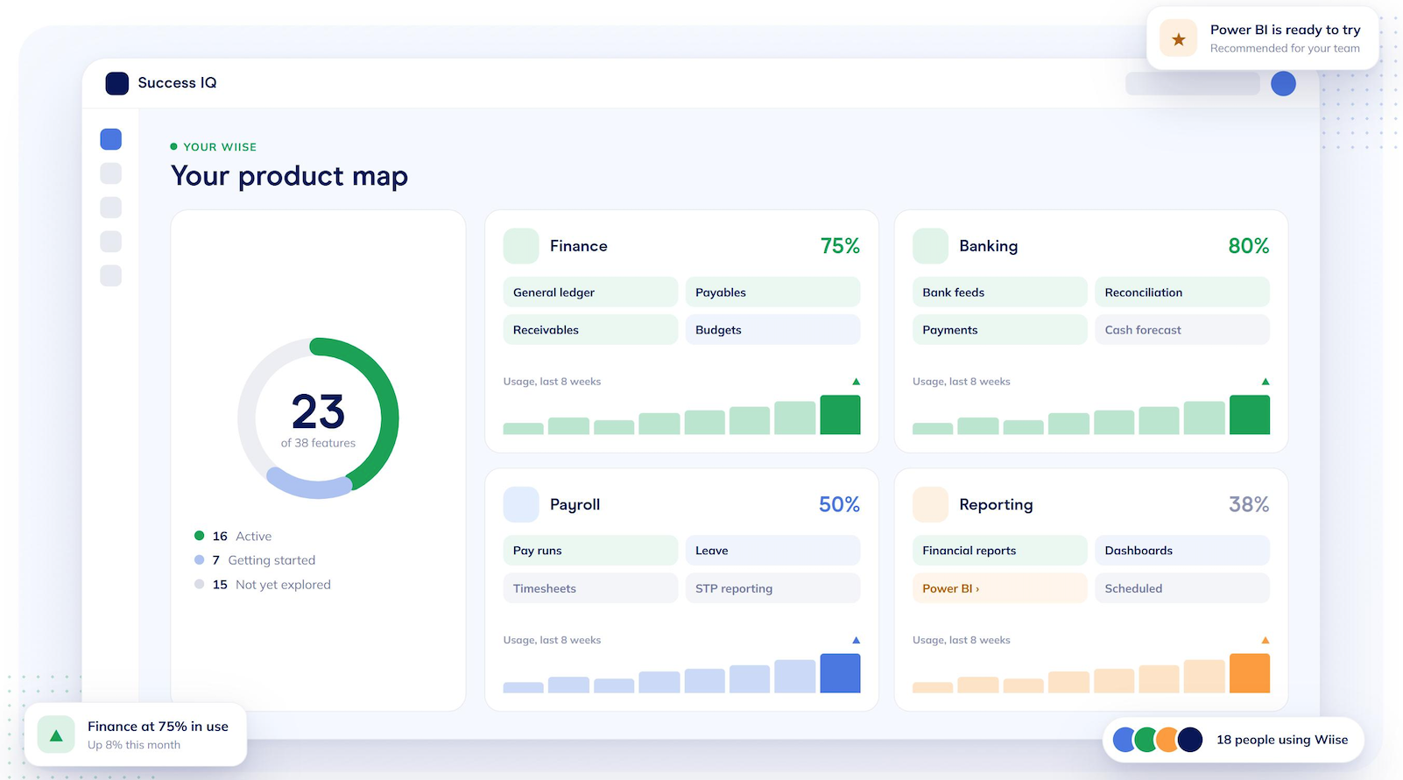This screenshot has width=1403, height=780.
Task: Select the Payables feature chip
Action: coord(772,292)
